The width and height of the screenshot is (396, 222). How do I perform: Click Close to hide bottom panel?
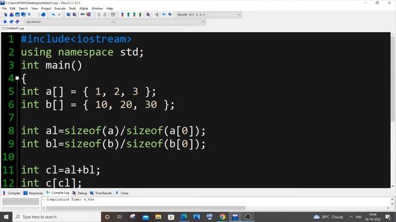(x=122, y=193)
